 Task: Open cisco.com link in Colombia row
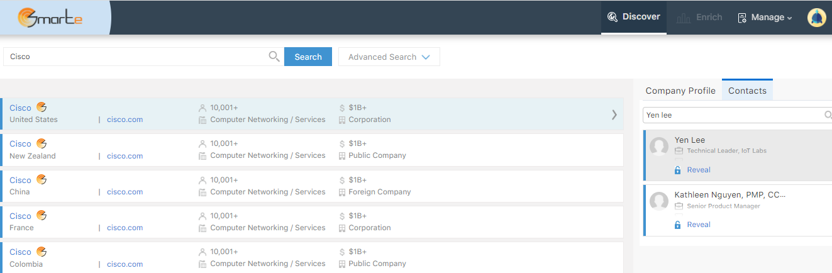pyautogui.click(x=125, y=264)
